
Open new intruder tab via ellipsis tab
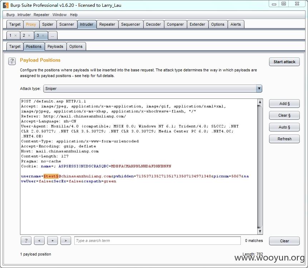pos(52,36)
